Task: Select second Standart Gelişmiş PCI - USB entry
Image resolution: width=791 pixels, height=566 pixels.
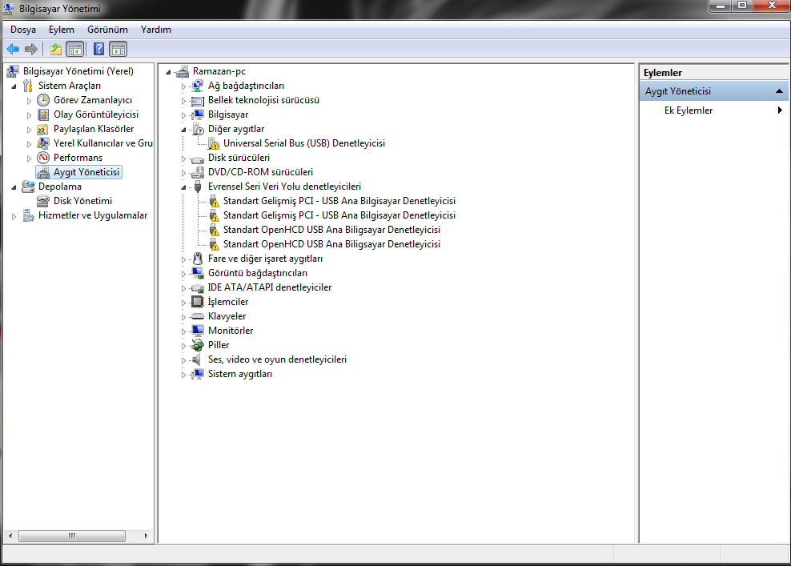Action: coord(339,215)
